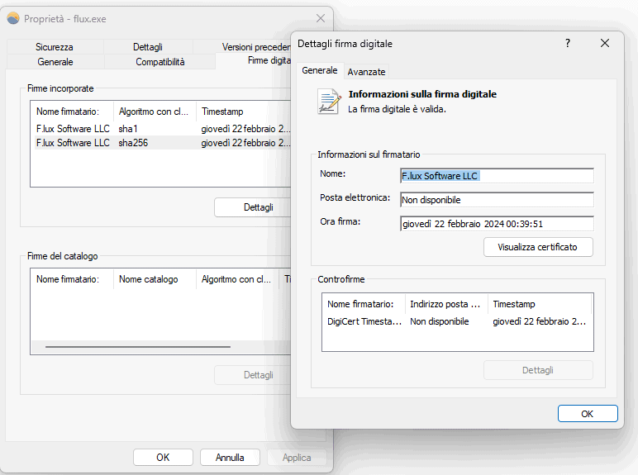The width and height of the screenshot is (638, 475).
Task: Click the sha256 row timestamp cell
Action: (245, 143)
